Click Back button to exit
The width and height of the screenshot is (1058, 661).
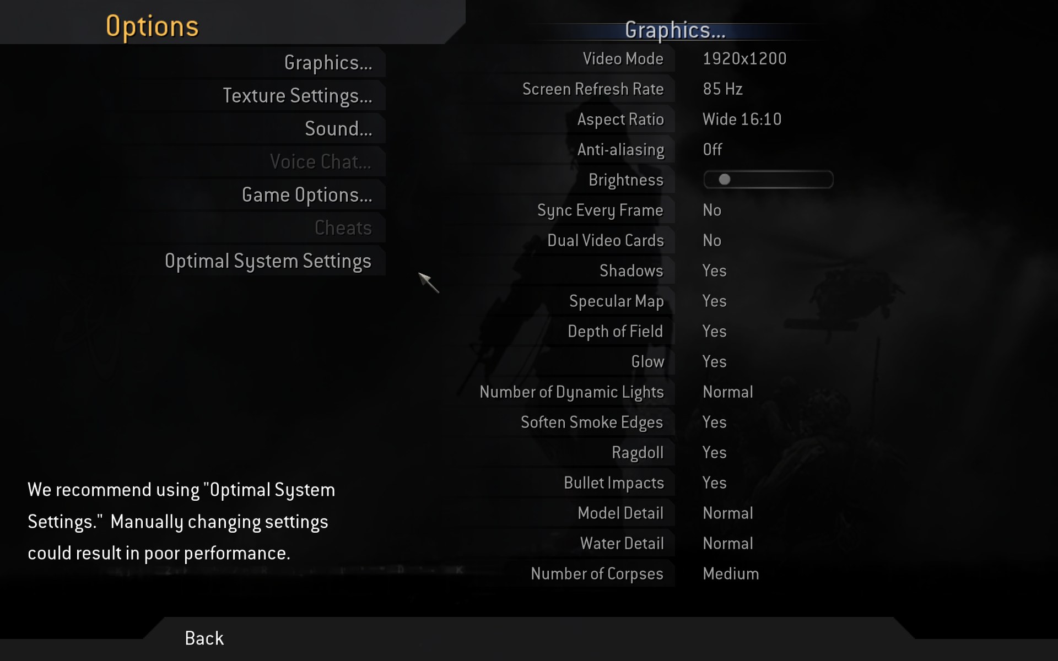click(x=204, y=637)
